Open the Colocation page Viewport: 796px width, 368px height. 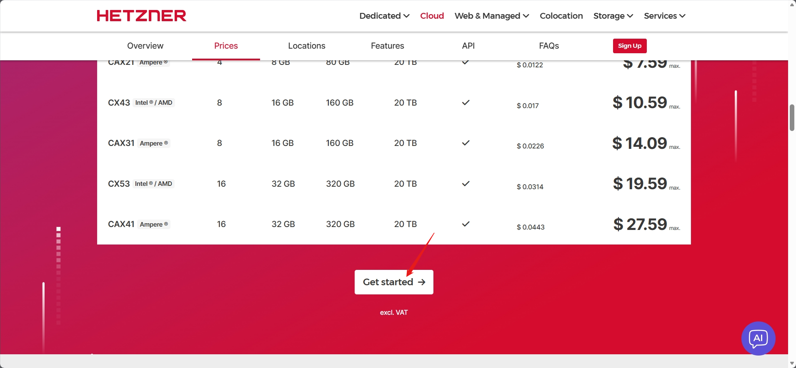click(x=561, y=16)
